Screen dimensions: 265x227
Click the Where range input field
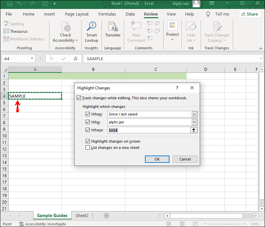[x=149, y=130]
